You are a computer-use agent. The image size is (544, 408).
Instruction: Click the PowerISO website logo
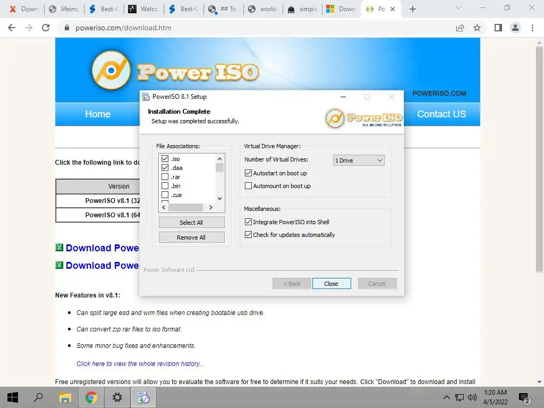coord(175,71)
